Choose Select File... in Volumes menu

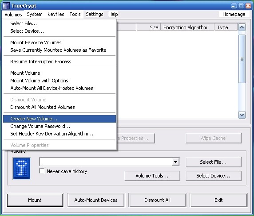click(x=60, y=23)
